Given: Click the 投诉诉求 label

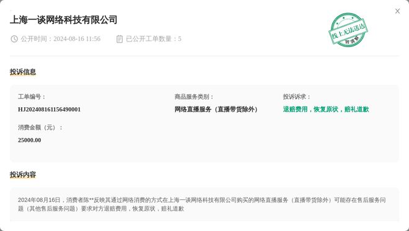Looking at the screenshot, I should point(297,97).
